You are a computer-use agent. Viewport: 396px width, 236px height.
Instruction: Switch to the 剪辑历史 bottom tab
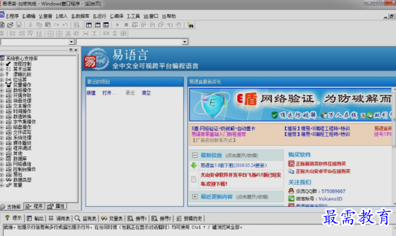189,218
